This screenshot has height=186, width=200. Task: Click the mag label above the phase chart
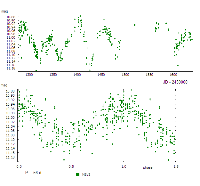[x=4, y=85]
